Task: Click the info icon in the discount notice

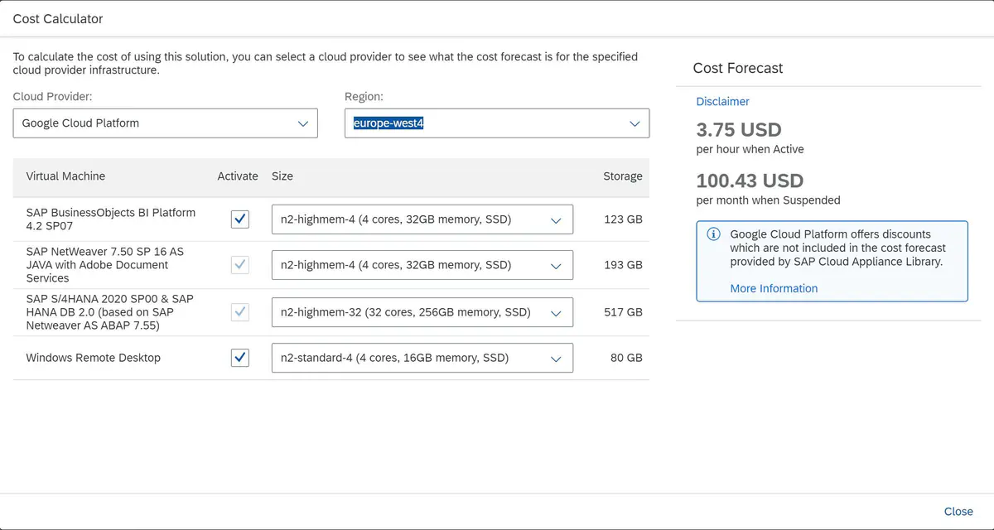Action: (x=713, y=234)
